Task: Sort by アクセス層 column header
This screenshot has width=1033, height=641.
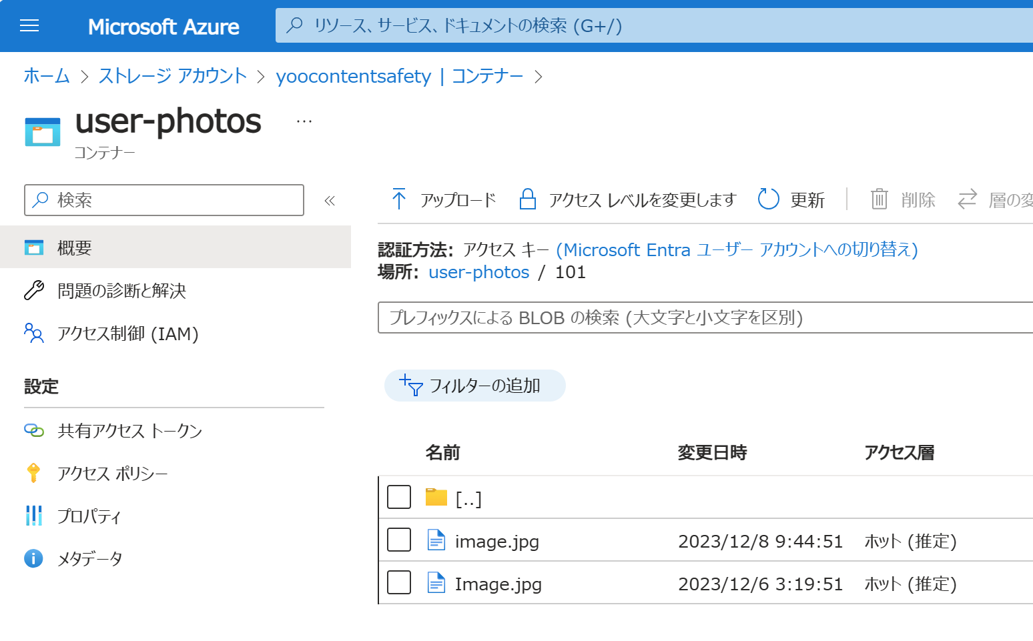Action: pos(900,453)
